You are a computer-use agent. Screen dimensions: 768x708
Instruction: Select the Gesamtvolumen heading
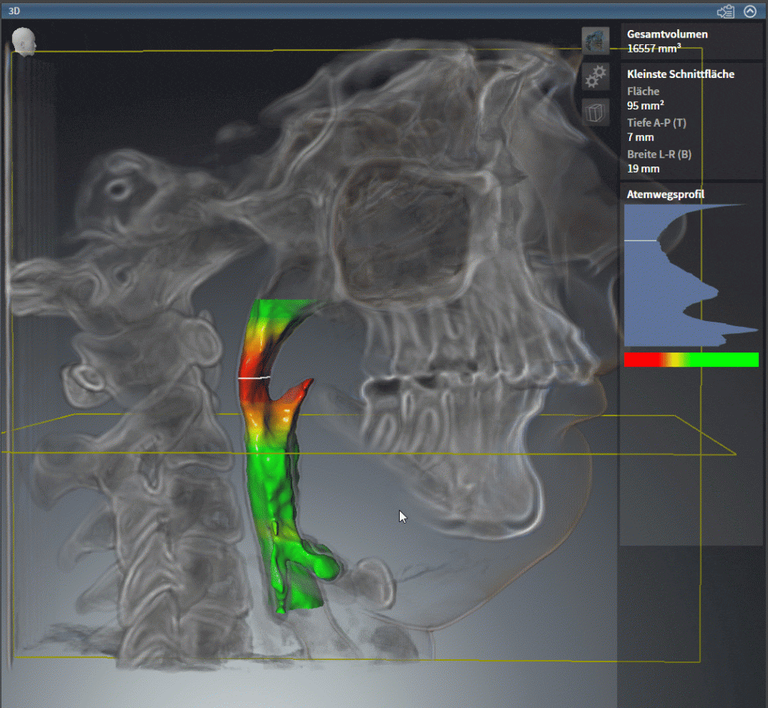pos(667,34)
